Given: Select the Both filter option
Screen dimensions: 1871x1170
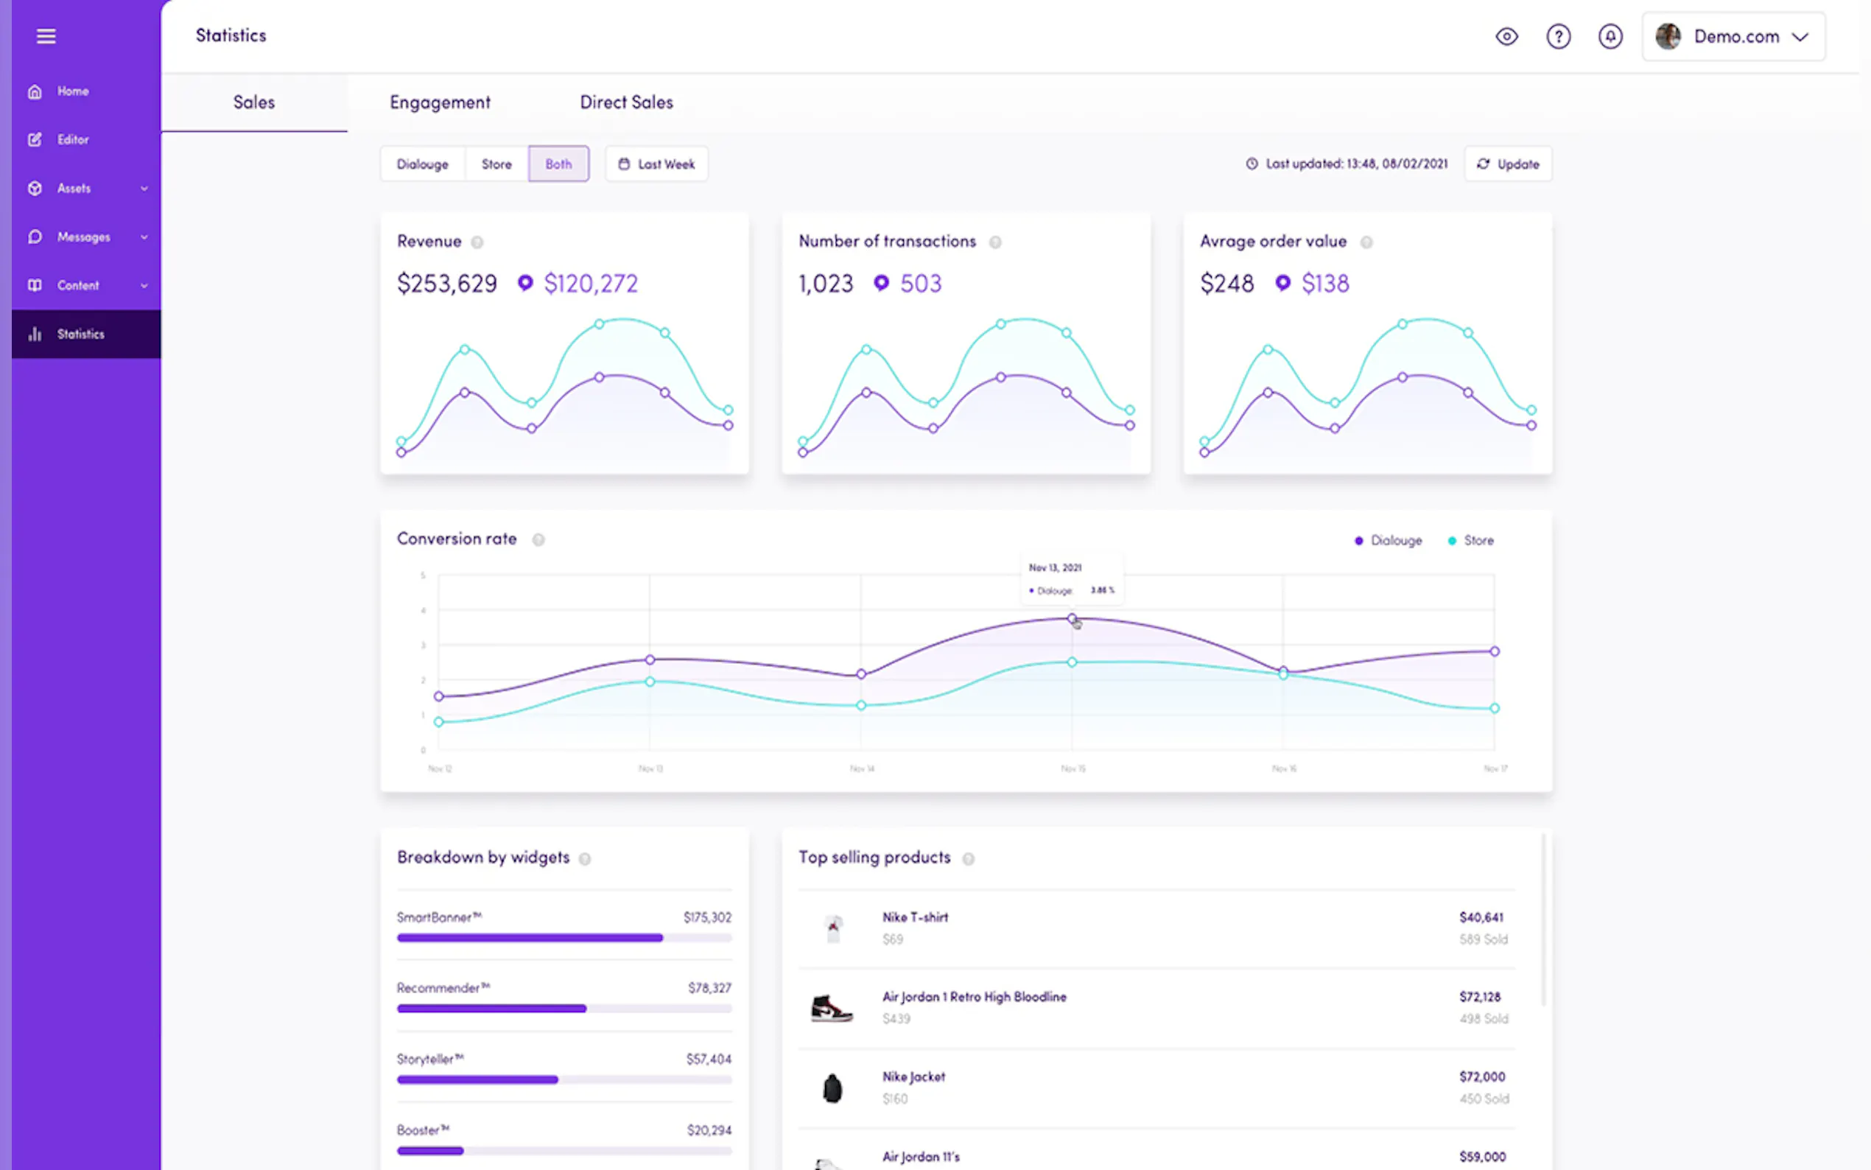Looking at the screenshot, I should (x=558, y=164).
